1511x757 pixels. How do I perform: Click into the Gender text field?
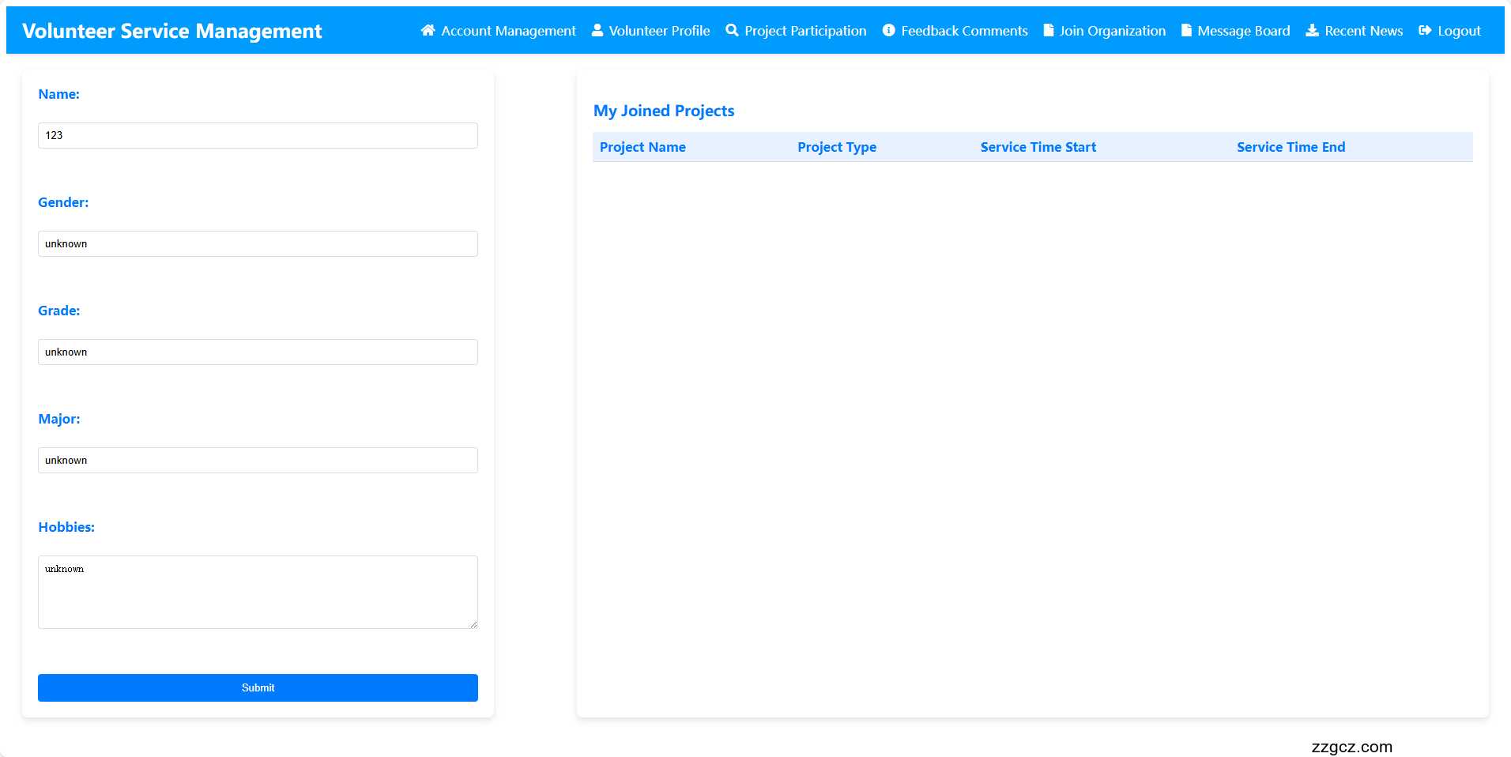pos(258,243)
